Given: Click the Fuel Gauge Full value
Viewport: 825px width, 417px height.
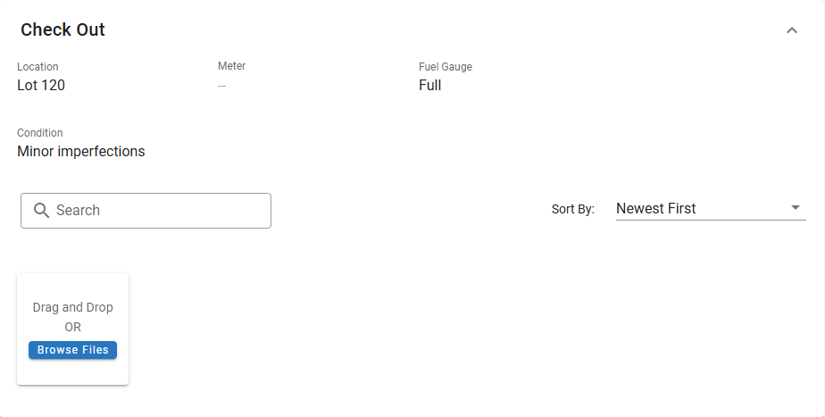Looking at the screenshot, I should pos(429,86).
